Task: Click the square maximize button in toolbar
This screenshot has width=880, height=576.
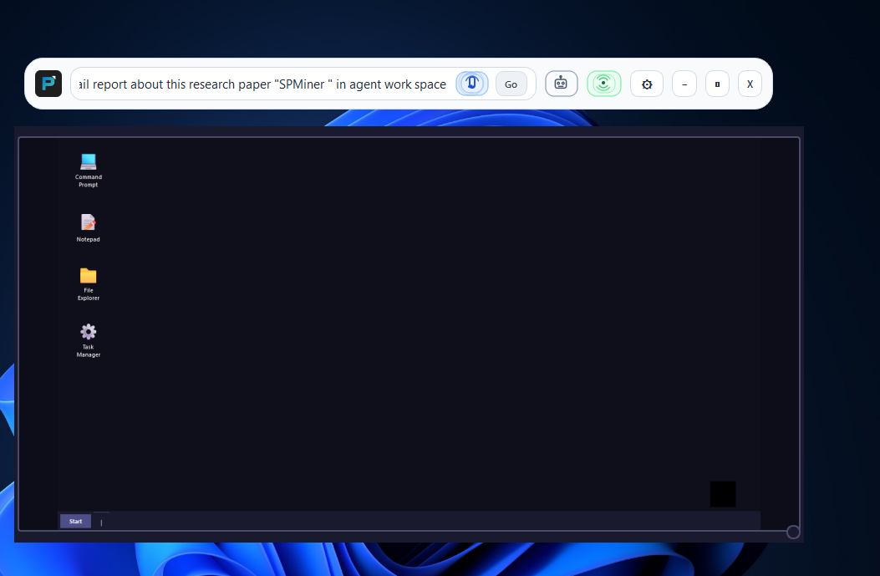Action: tap(717, 84)
